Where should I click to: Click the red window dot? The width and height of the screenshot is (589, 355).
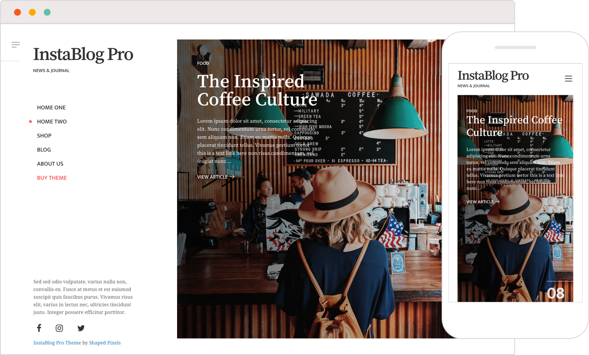pos(17,12)
